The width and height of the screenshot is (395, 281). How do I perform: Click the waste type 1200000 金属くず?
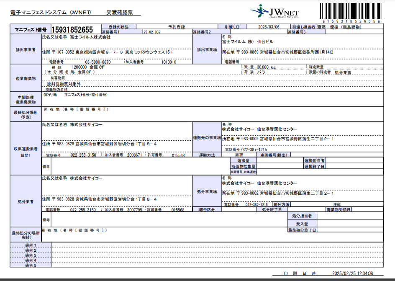coord(88,67)
